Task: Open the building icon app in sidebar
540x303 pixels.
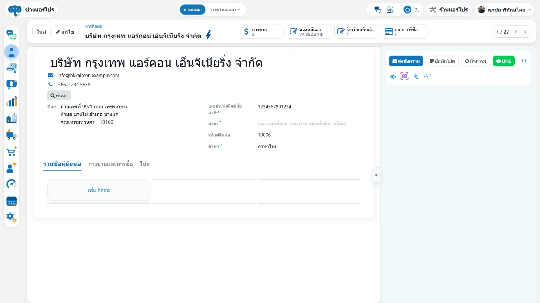Action: (12, 118)
